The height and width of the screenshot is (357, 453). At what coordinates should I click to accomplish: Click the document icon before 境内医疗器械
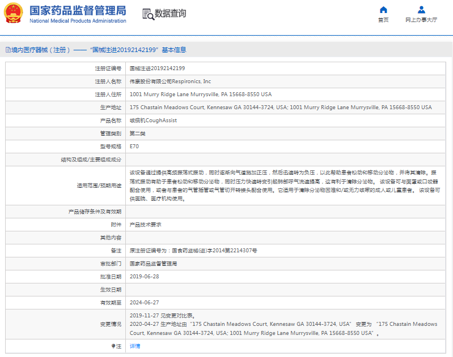8,50
